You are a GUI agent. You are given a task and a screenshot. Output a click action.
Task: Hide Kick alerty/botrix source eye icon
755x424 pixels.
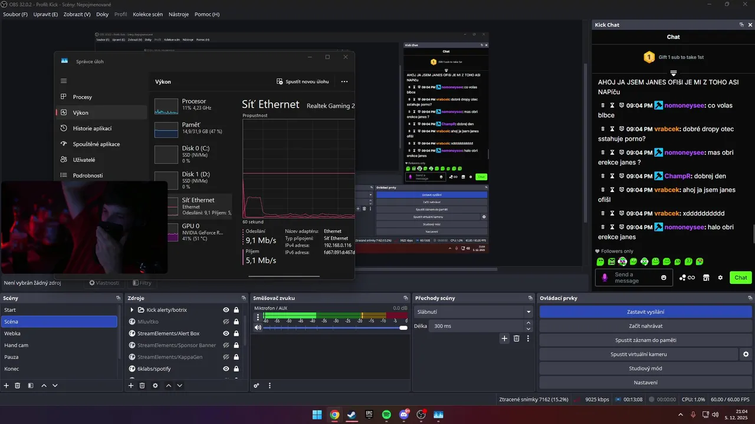pyautogui.click(x=226, y=310)
